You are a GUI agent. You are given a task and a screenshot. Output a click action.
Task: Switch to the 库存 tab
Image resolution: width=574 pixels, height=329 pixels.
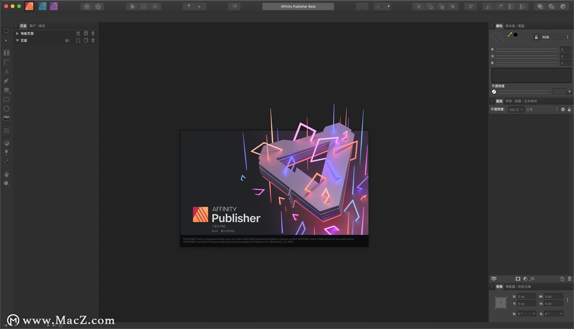click(x=42, y=26)
